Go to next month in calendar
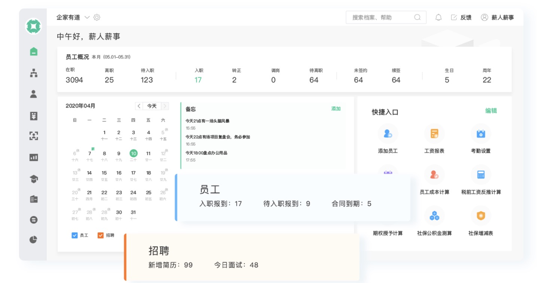This screenshot has width=547, height=283. (x=165, y=106)
